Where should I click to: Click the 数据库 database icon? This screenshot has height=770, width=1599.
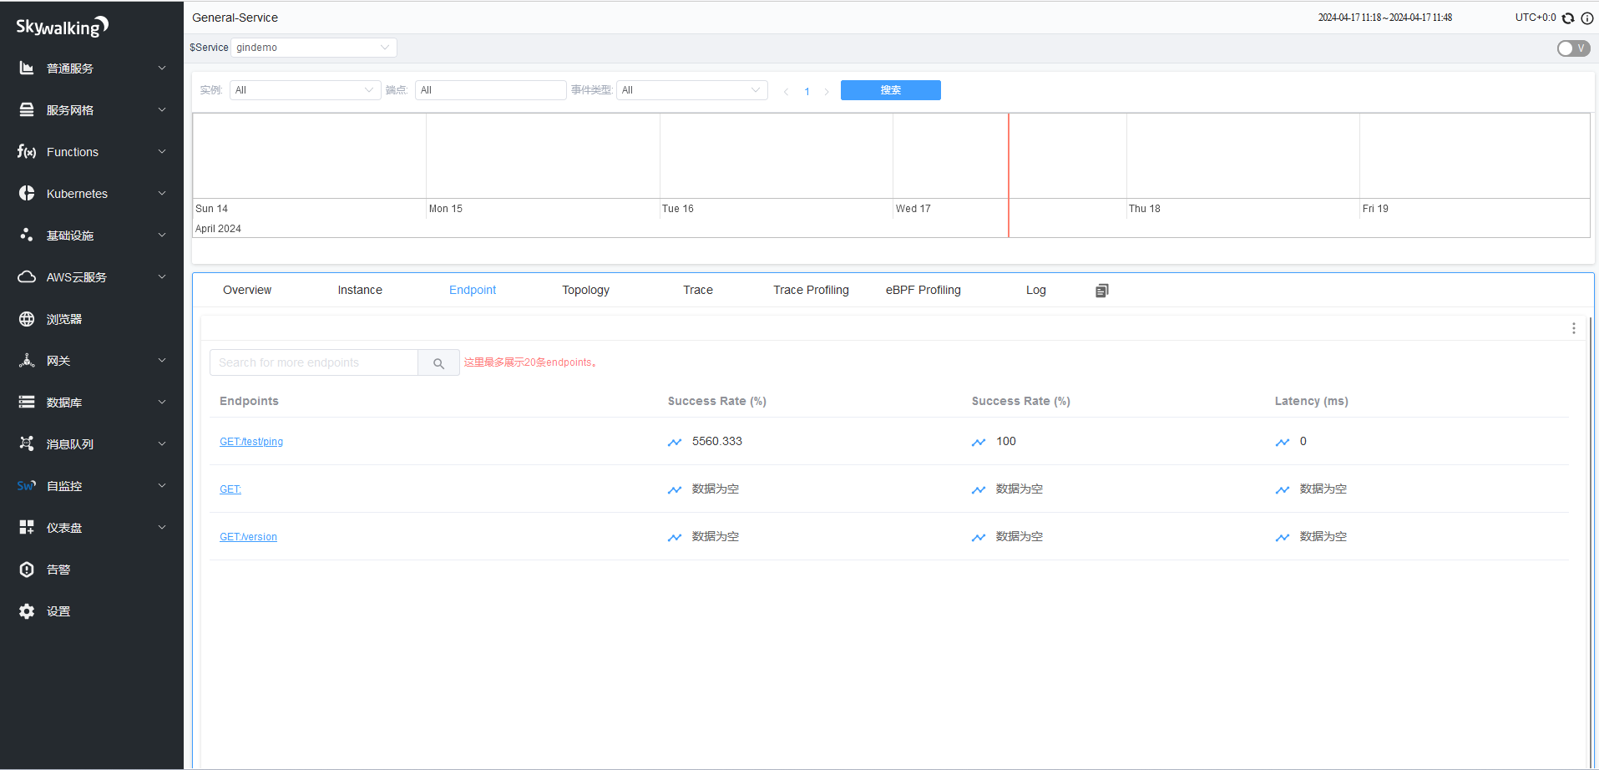click(x=27, y=402)
